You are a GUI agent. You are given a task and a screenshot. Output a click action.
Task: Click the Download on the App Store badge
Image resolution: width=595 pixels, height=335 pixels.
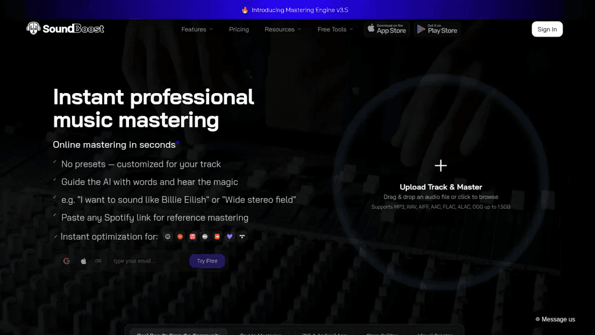[x=387, y=29]
